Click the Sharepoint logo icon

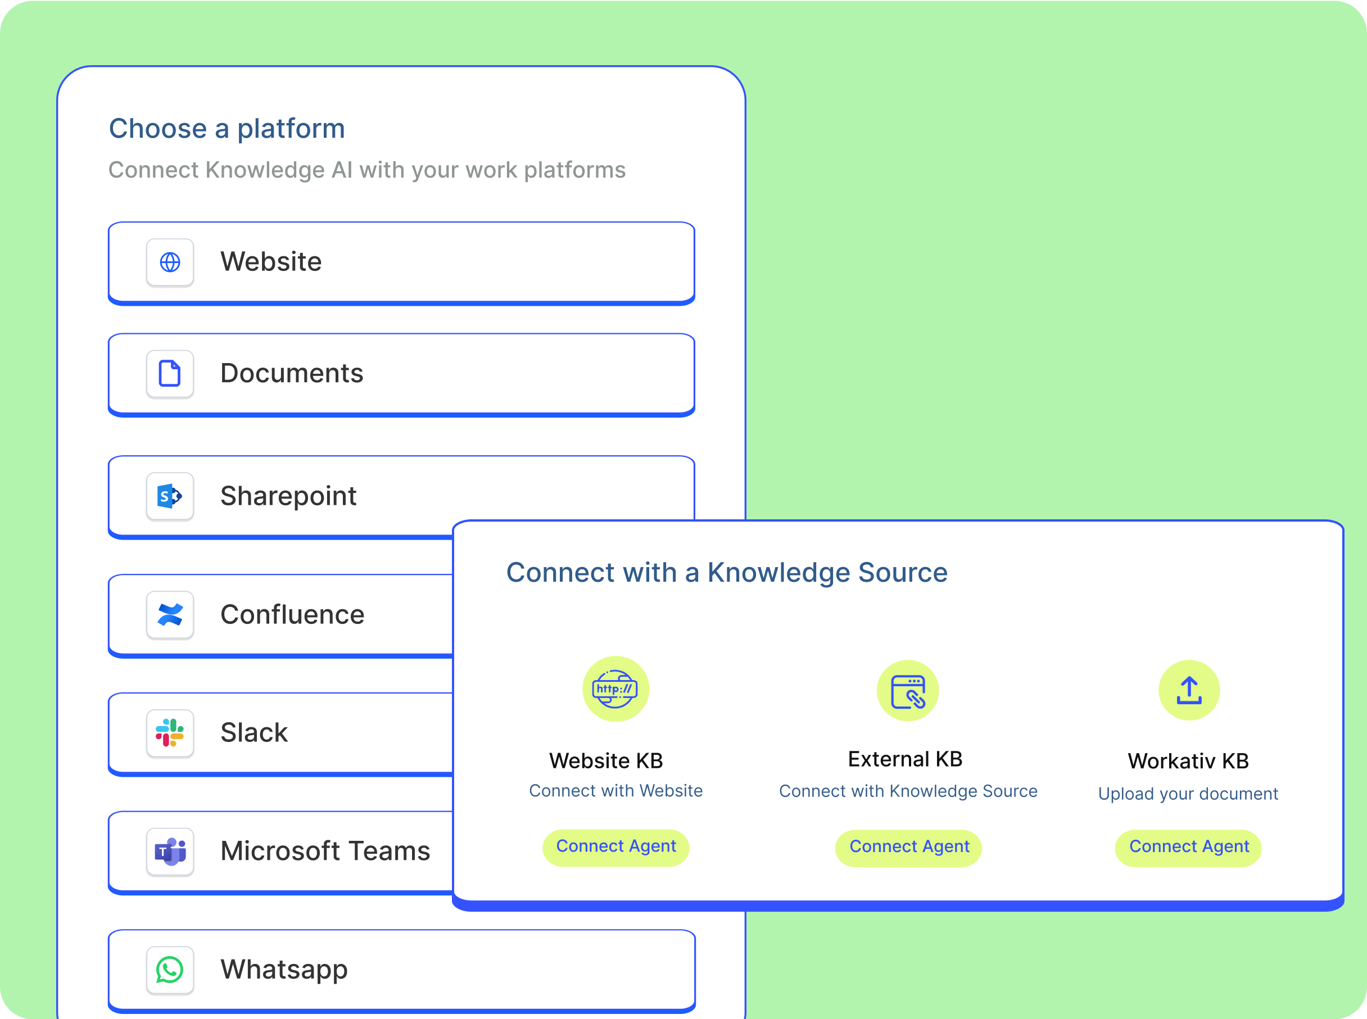[170, 496]
